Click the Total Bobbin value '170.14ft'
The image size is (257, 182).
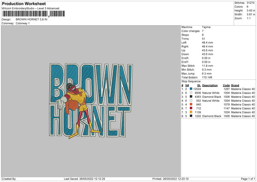point(207,77)
